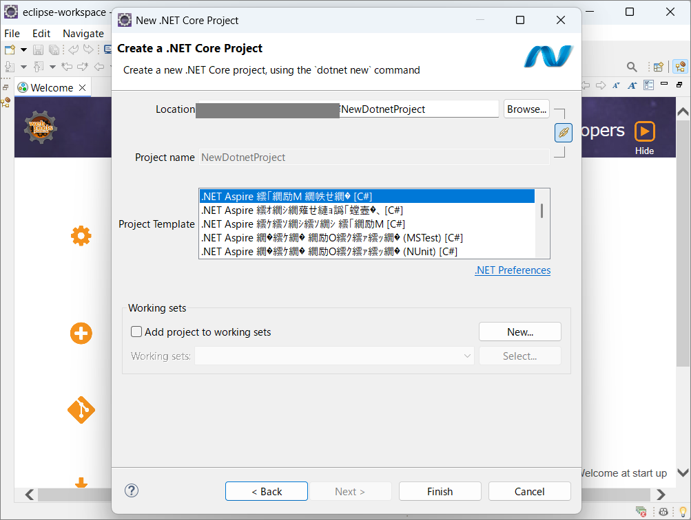Image resolution: width=691 pixels, height=520 pixels.
Task: Click the Open Perspective icon
Action: coord(659,67)
